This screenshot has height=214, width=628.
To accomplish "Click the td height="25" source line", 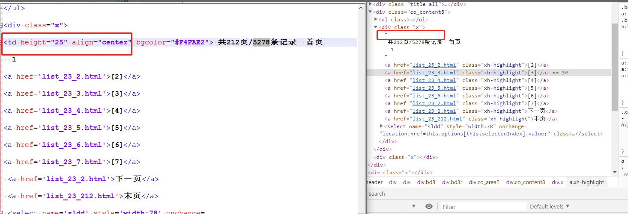I will click(x=180, y=42).
